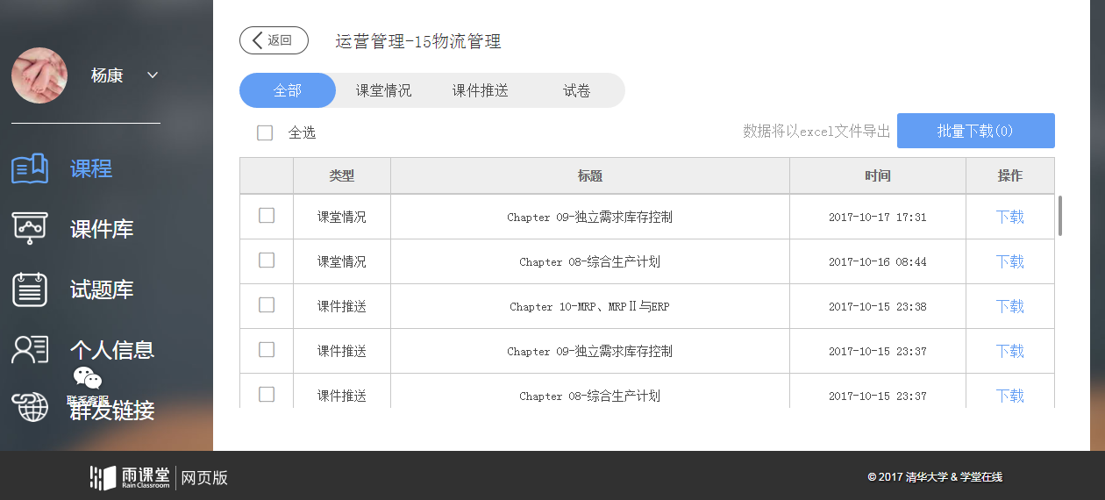The image size is (1105, 500).
Task: Switch to the 课件推送 tab
Action: [480, 90]
